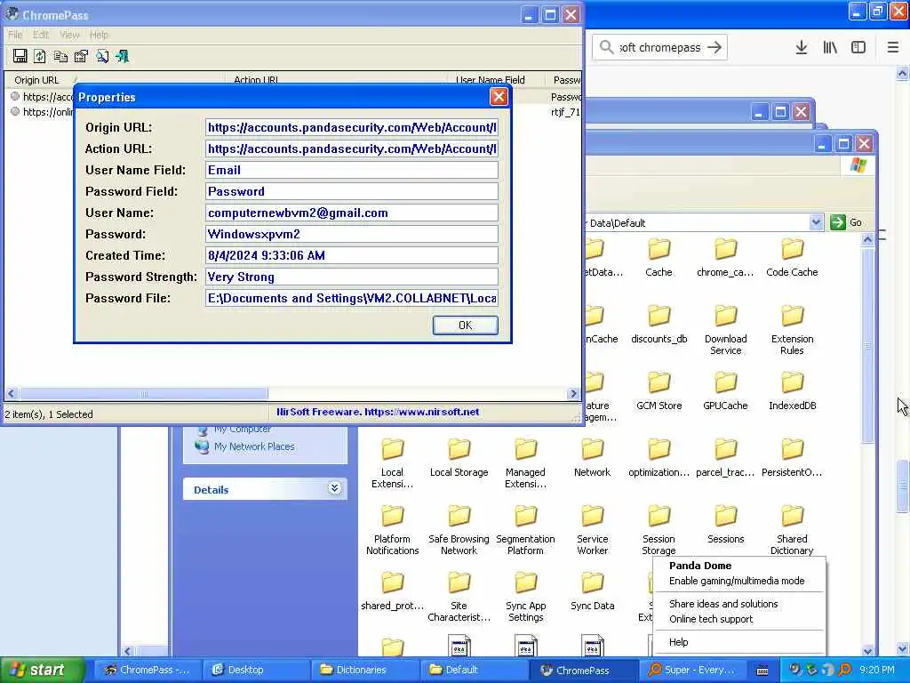Select Share ideas and solutions entry
Screen dimensions: 910x683
click(x=723, y=604)
